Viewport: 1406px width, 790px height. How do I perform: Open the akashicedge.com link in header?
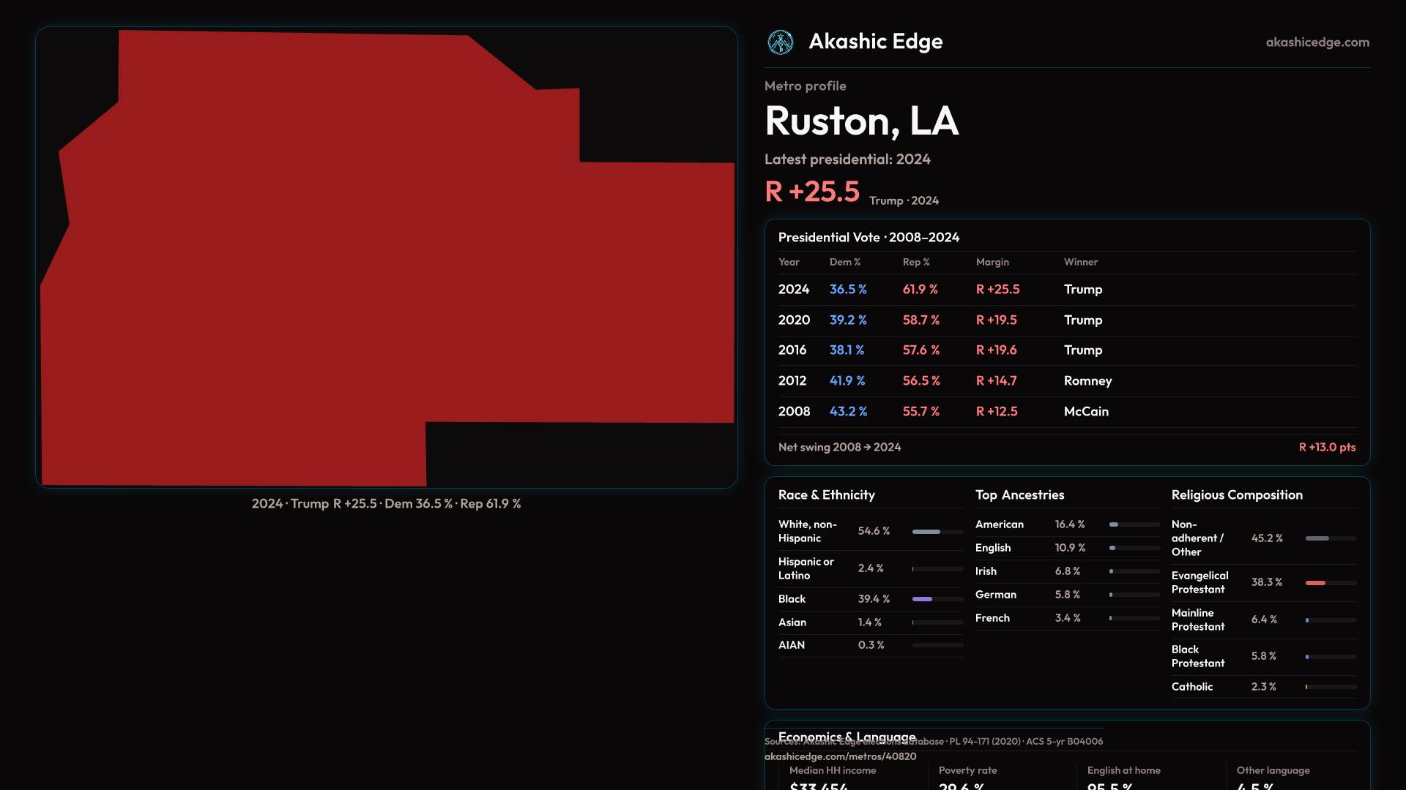point(1317,42)
